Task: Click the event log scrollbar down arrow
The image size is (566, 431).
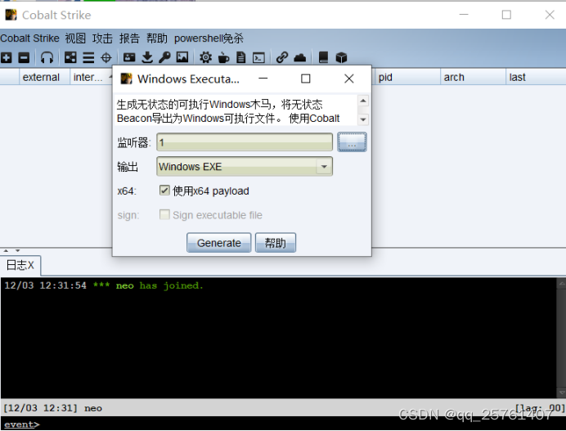Action: point(561,392)
